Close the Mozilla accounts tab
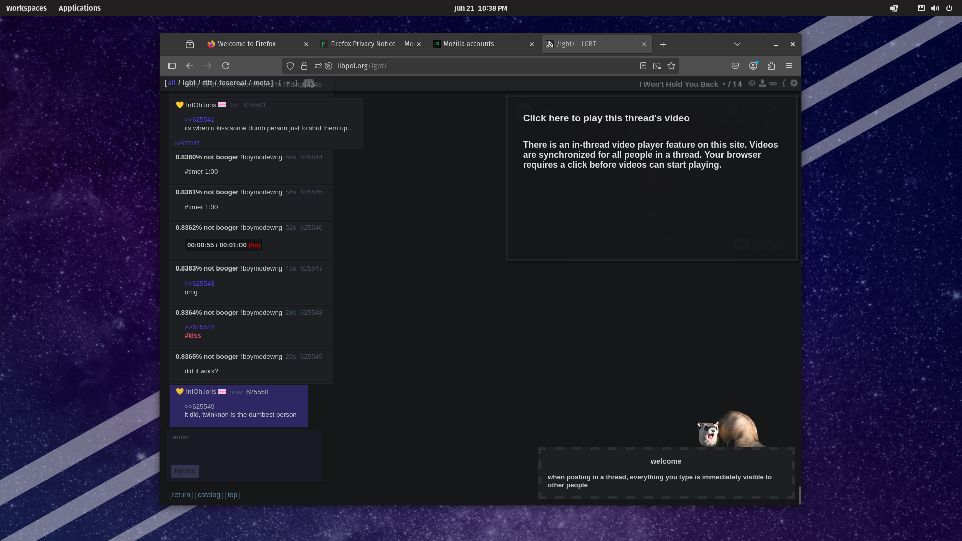 (x=532, y=44)
